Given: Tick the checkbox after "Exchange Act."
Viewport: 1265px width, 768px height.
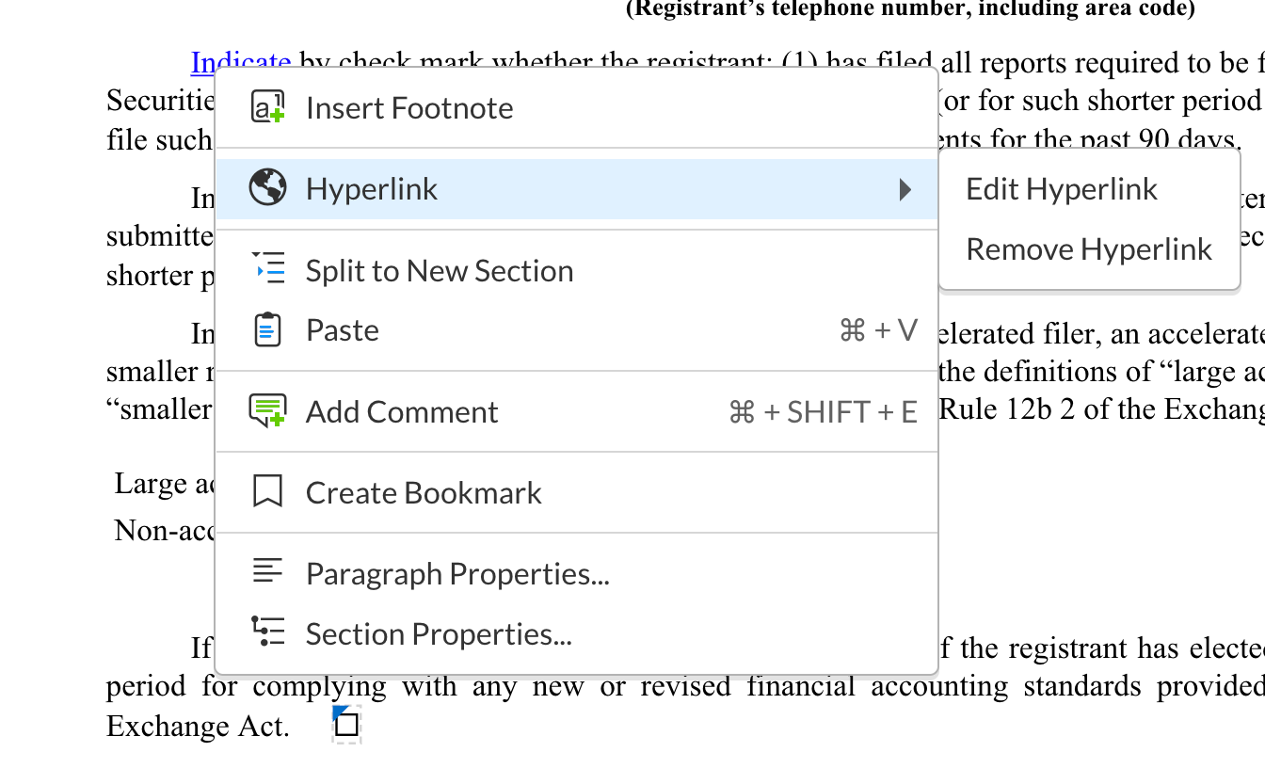Looking at the screenshot, I should tap(347, 725).
